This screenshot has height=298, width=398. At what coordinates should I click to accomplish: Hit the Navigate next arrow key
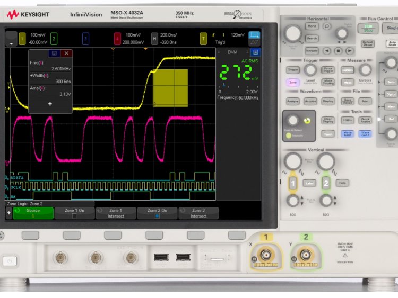[x=350, y=51]
